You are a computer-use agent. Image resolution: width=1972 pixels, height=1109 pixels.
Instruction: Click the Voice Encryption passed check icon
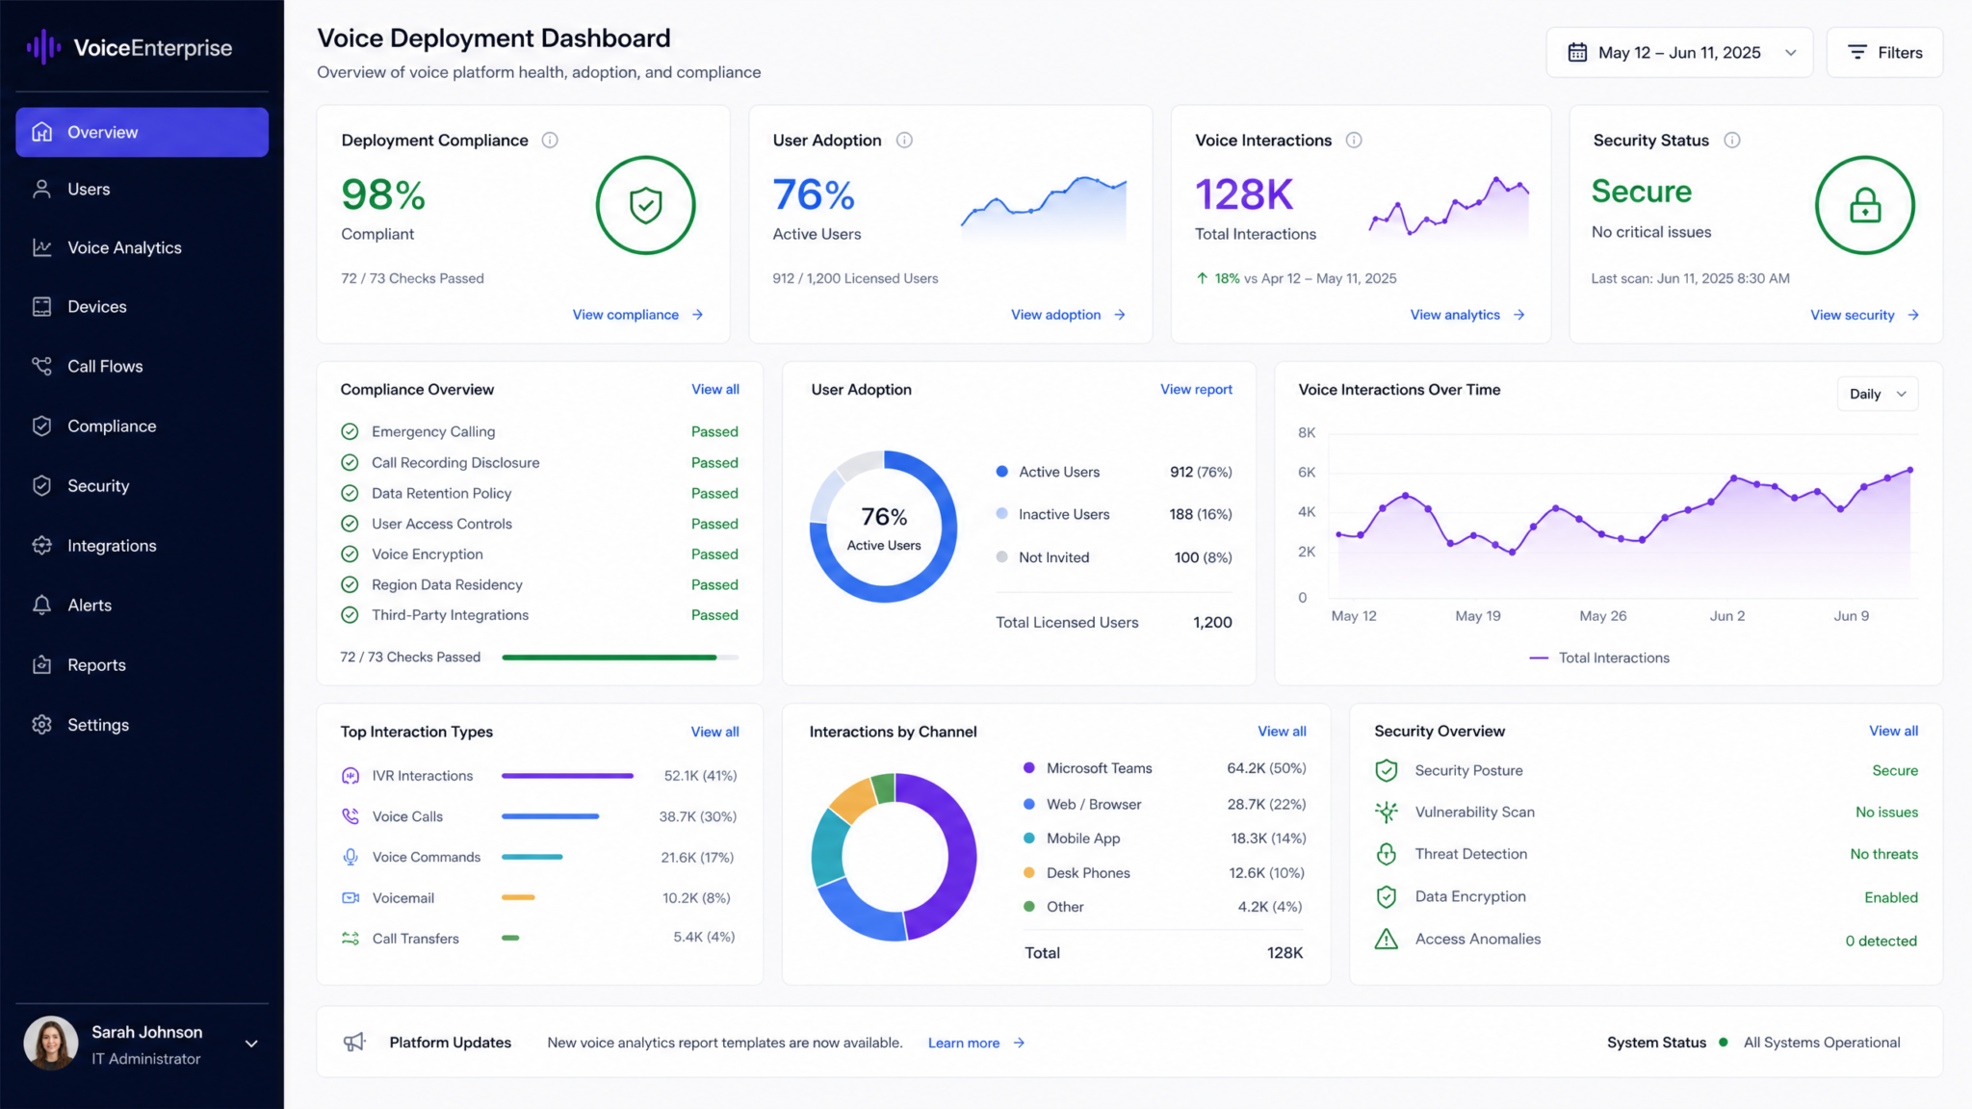[350, 554]
